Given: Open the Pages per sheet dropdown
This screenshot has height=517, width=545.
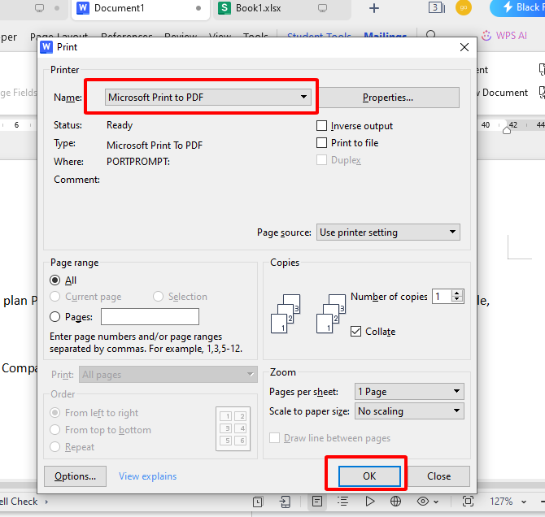Looking at the screenshot, I should pos(409,392).
